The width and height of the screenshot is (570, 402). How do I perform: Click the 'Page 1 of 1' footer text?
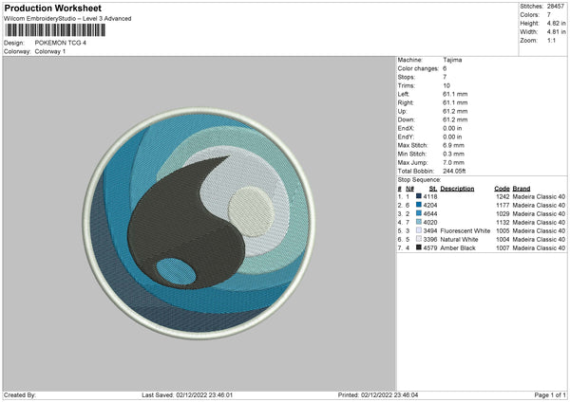coord(550,394)
